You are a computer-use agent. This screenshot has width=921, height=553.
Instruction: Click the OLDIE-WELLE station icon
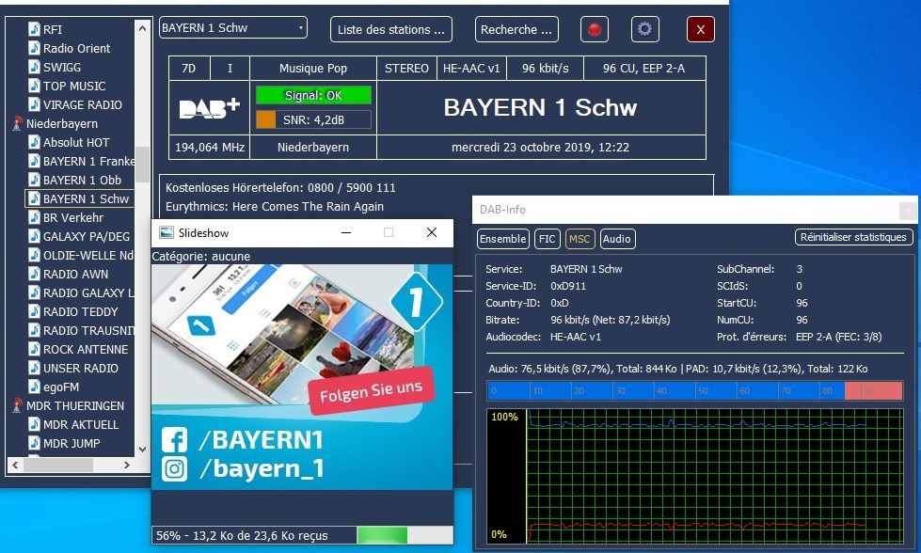pyautogui.click(x=34, y=255)
